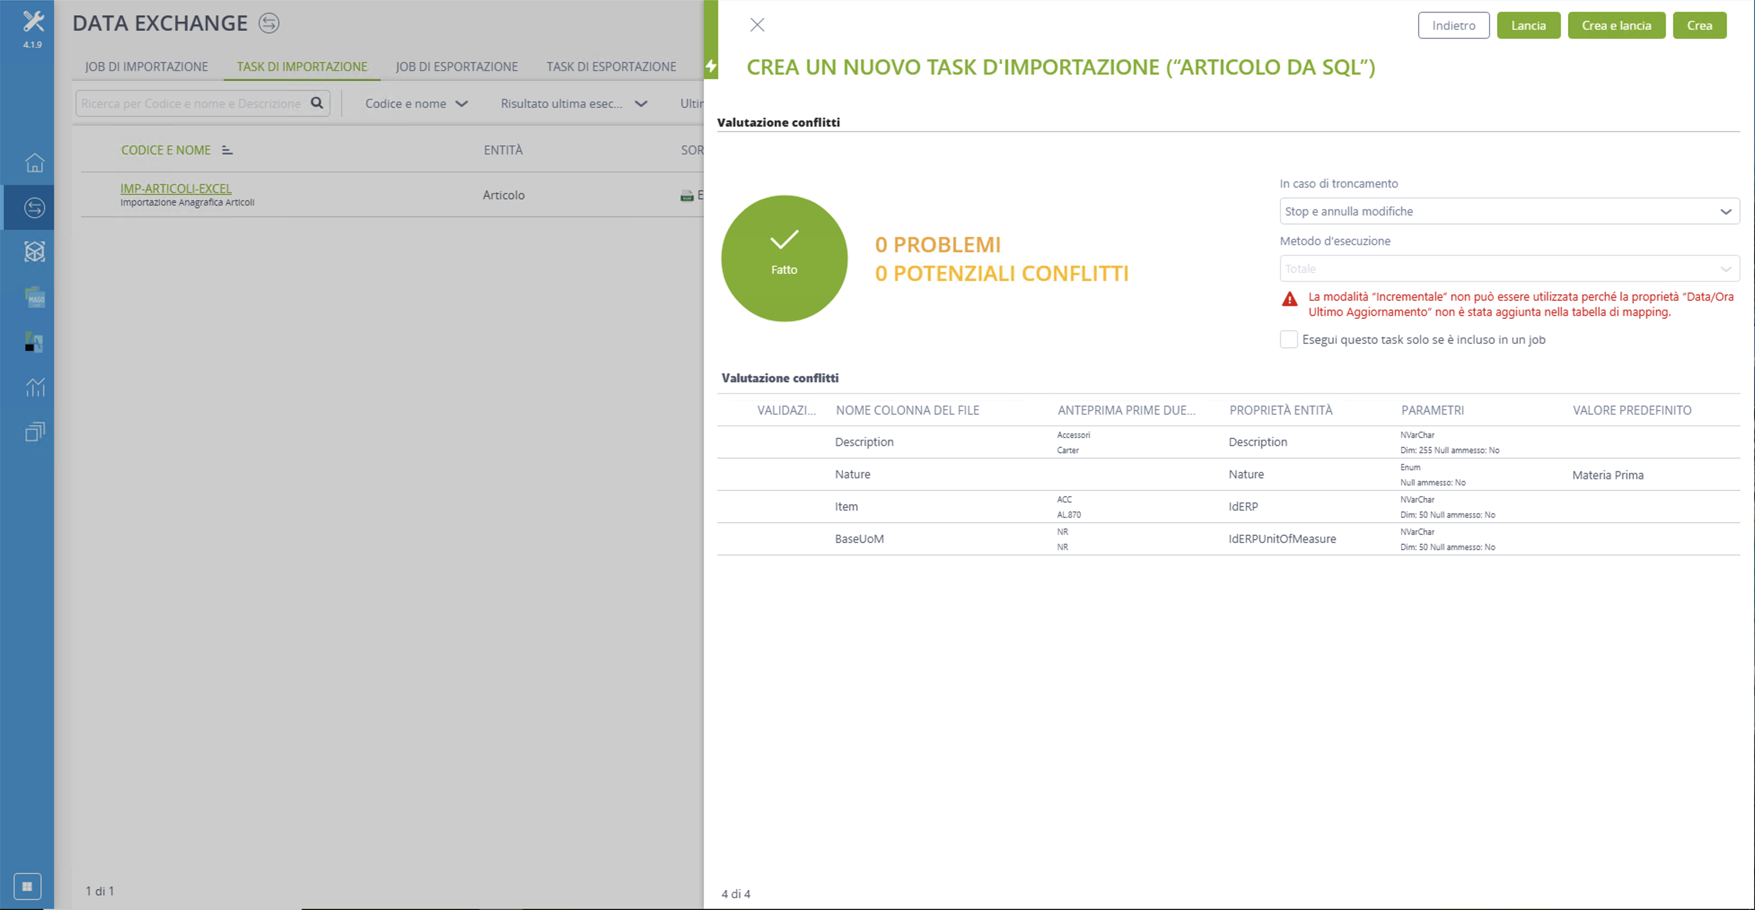Viewport: 1755px width, 910px height.
Task: Expand the 'Codice e nome' filter dropdown
Action: pyautogui.click(x=416, y=104)
